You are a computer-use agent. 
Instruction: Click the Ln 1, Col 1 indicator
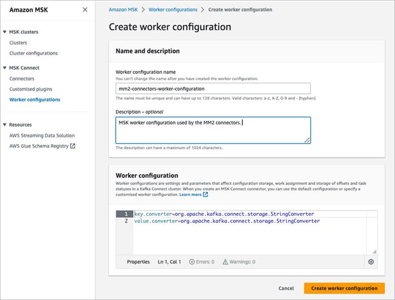point(169,262)
